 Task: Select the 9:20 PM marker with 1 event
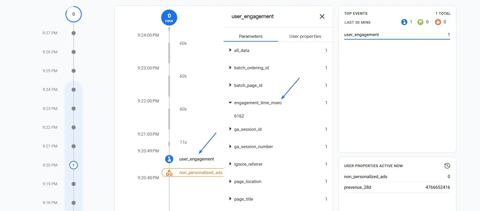point(74,165)
